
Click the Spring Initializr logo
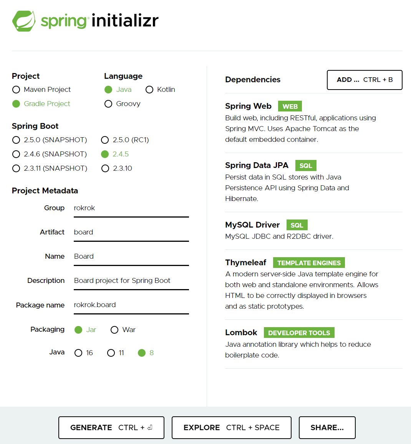pyautogui.click(x=85, y=21)
